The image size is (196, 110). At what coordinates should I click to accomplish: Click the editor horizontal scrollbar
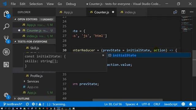(127, 100)
